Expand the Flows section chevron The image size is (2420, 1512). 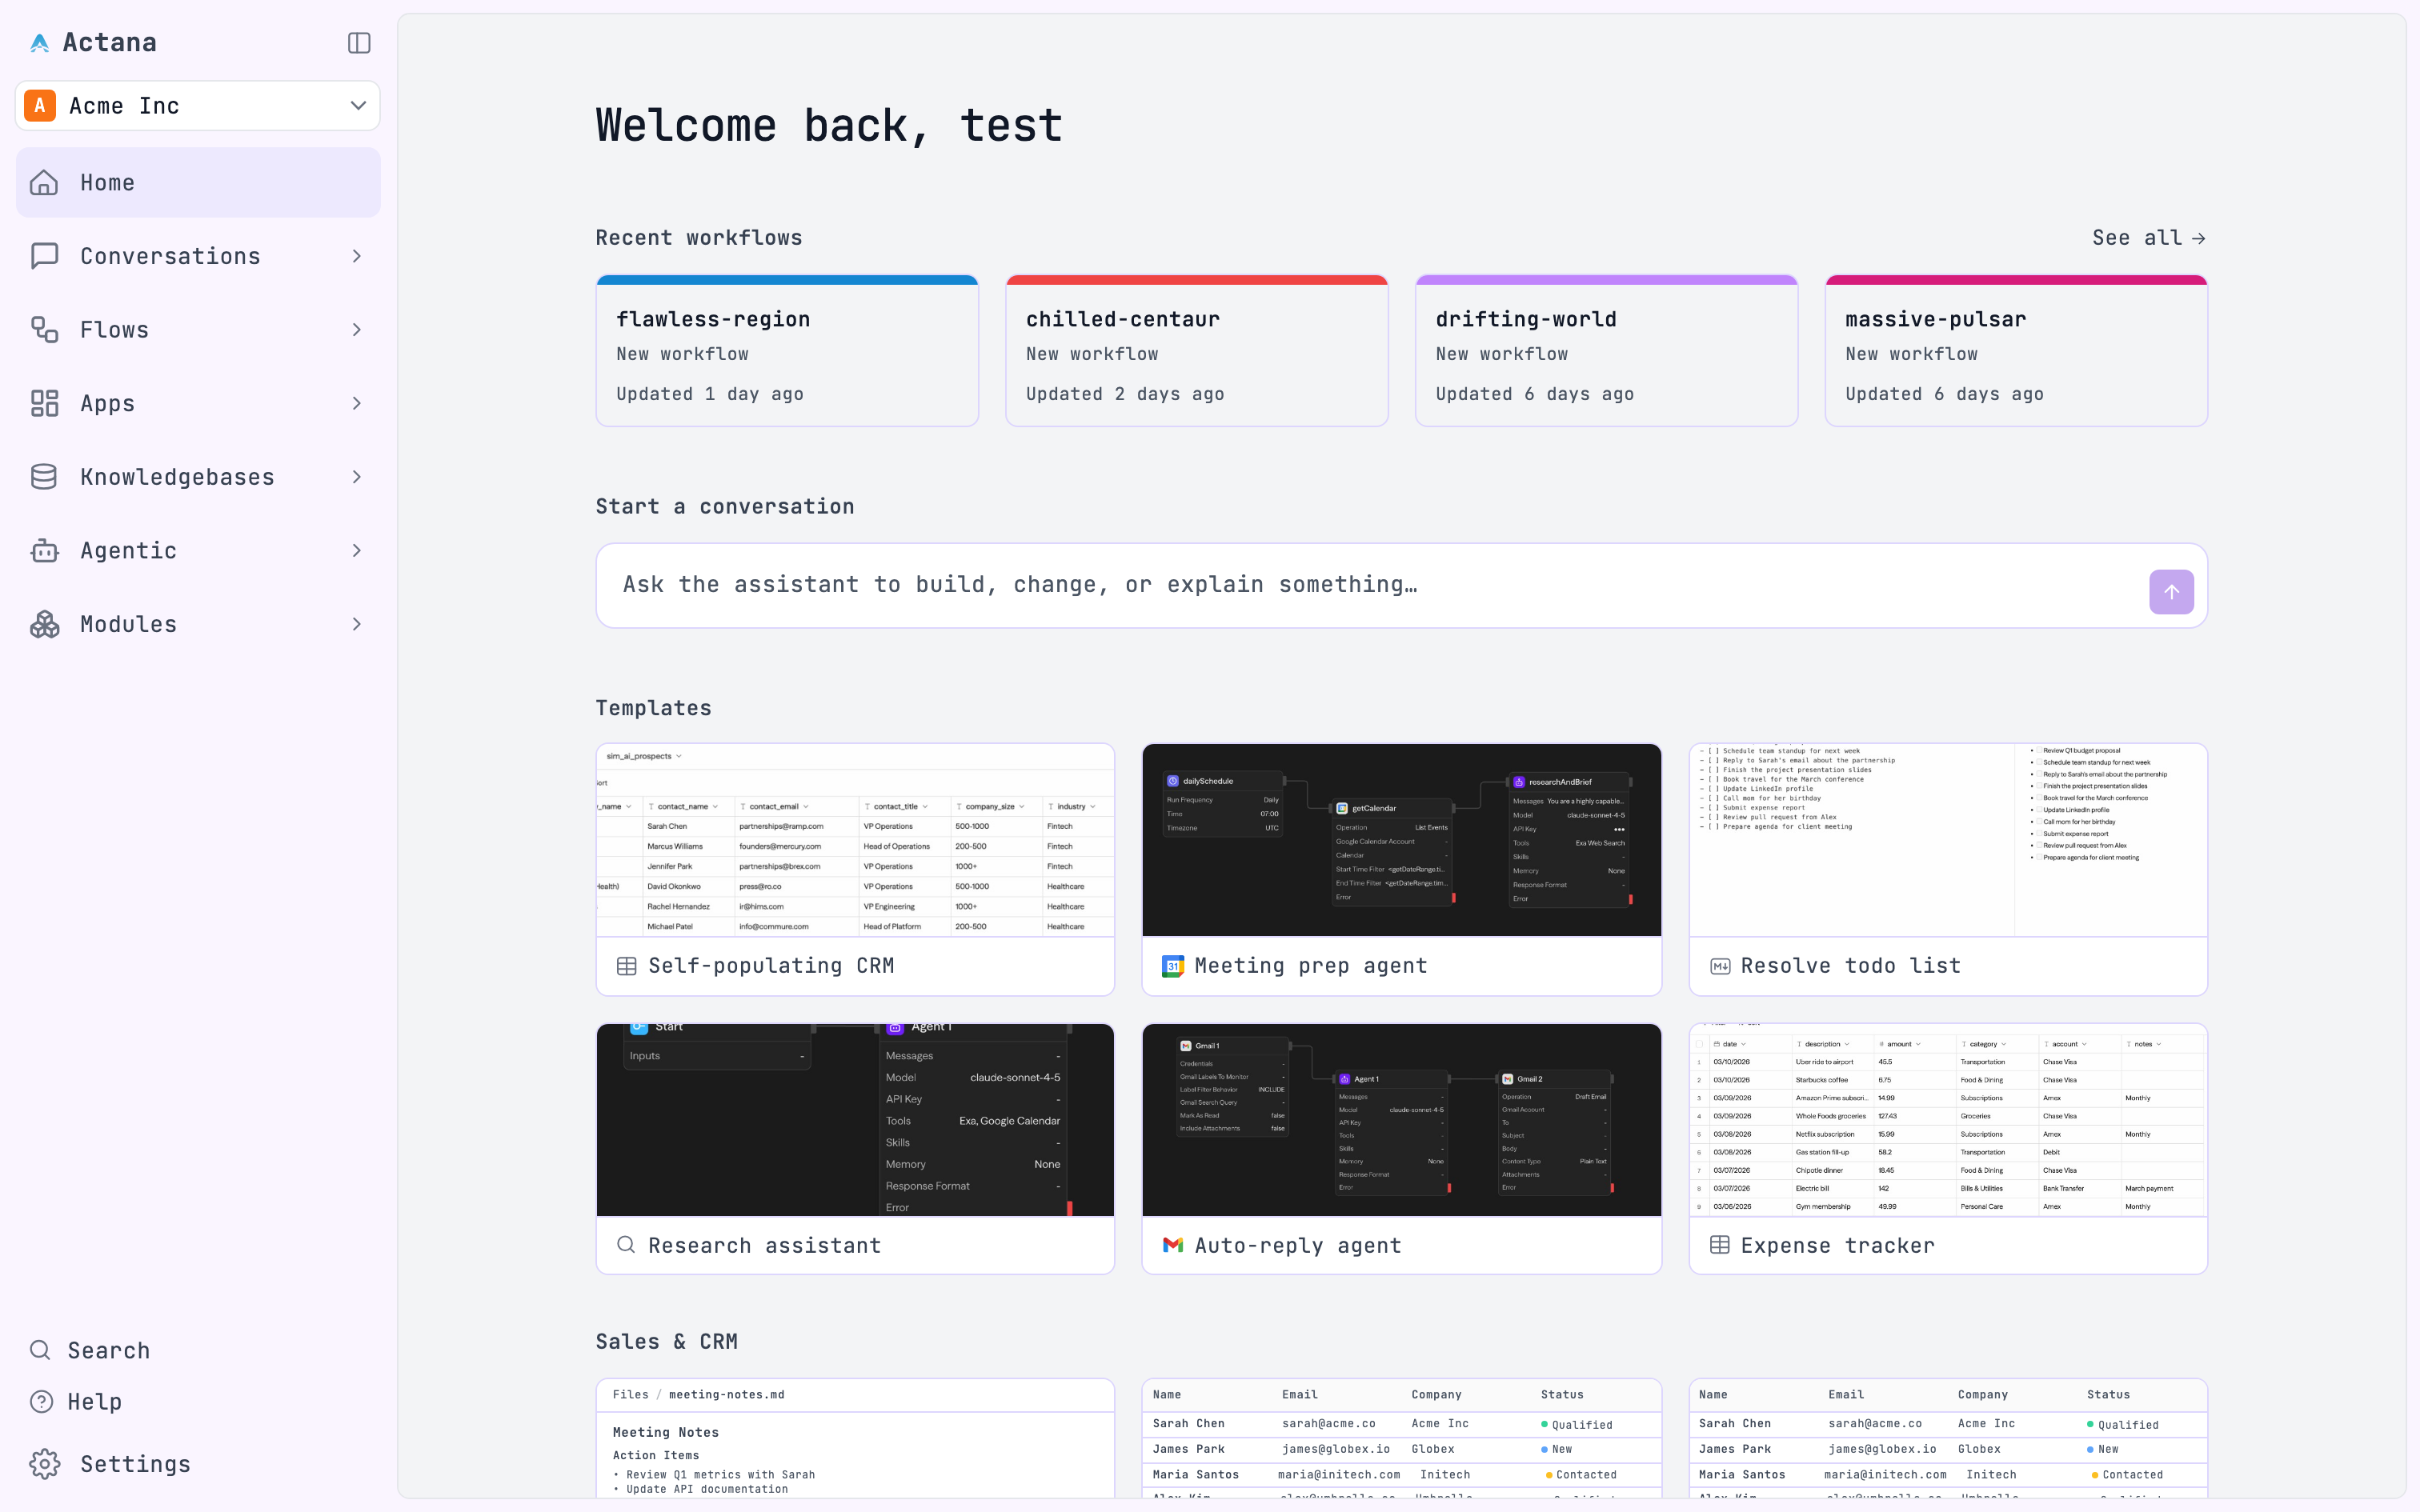(x=357, y=330)
